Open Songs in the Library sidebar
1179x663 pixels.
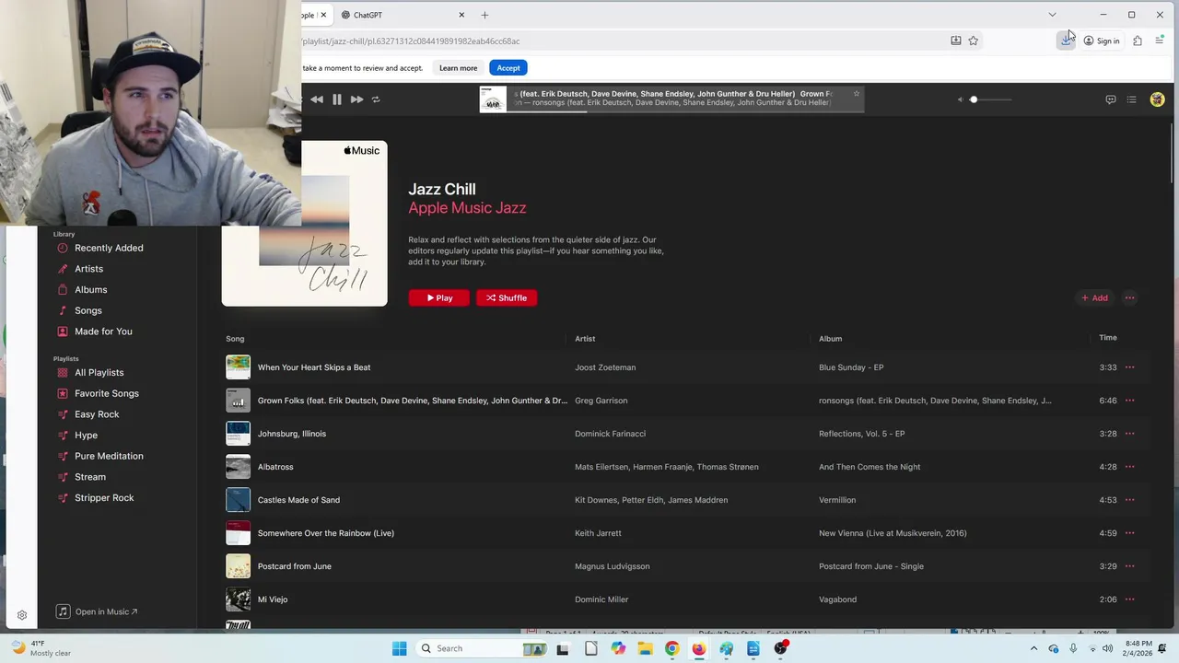[x=88, y=310]
